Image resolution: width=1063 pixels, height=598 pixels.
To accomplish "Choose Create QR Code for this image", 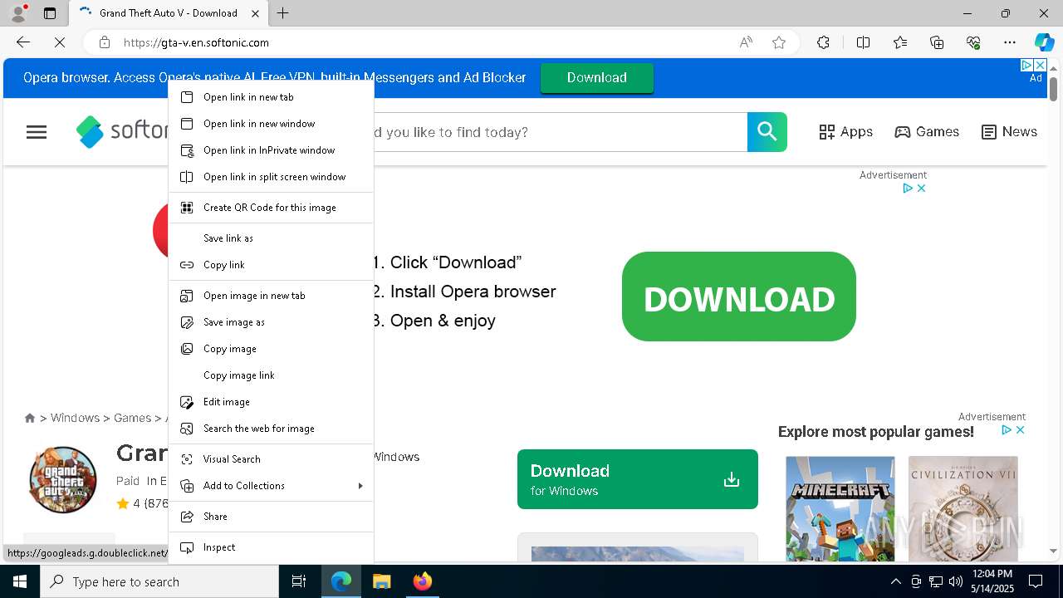I will pyautogui.click(x=271, y=208).
